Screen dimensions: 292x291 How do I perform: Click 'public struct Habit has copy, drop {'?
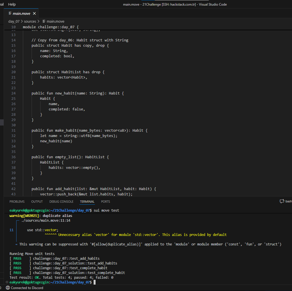click(70, 46)
